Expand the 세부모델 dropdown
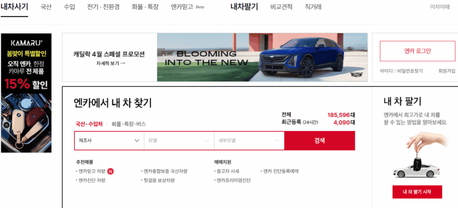This screenshot has width=458, height=208. click(249, 140)
